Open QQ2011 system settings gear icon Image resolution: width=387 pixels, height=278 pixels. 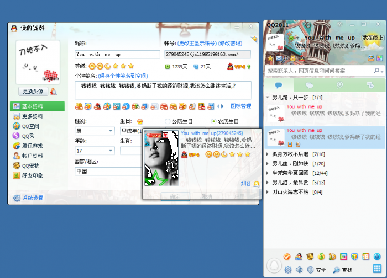coord(288,270)
